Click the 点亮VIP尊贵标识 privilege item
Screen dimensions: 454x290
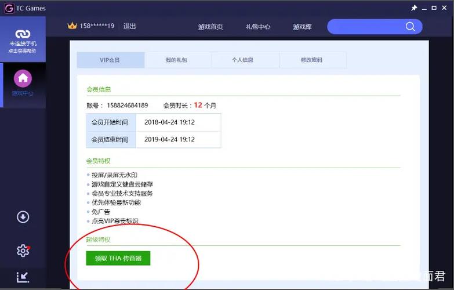(x=115, y=221)
